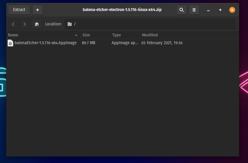Sort by the Size column header

pos(95,35)
